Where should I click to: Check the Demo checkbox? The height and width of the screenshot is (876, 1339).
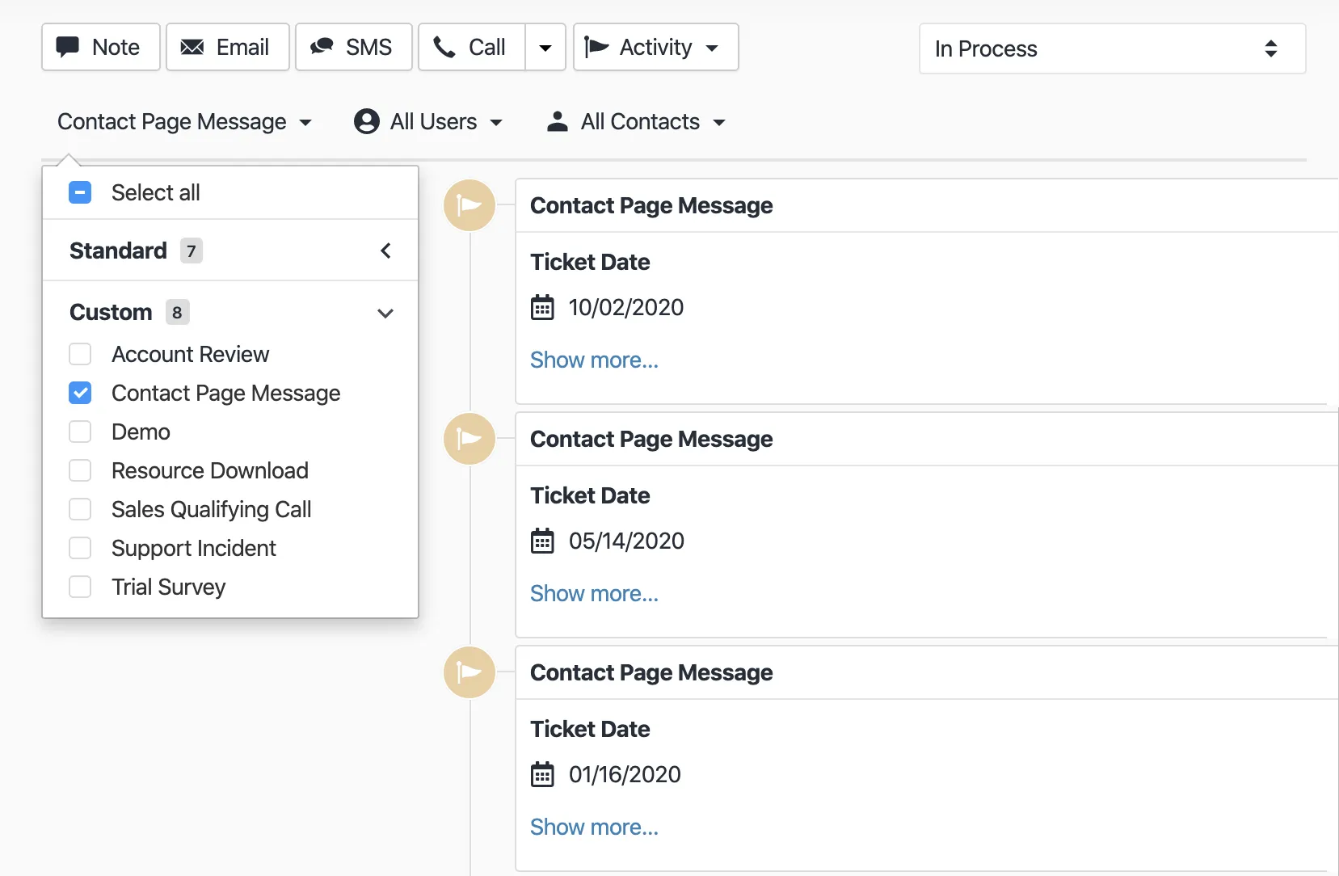click(80, 432)
